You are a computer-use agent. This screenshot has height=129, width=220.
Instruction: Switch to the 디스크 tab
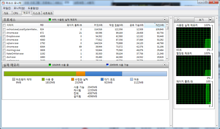[37, 13]
